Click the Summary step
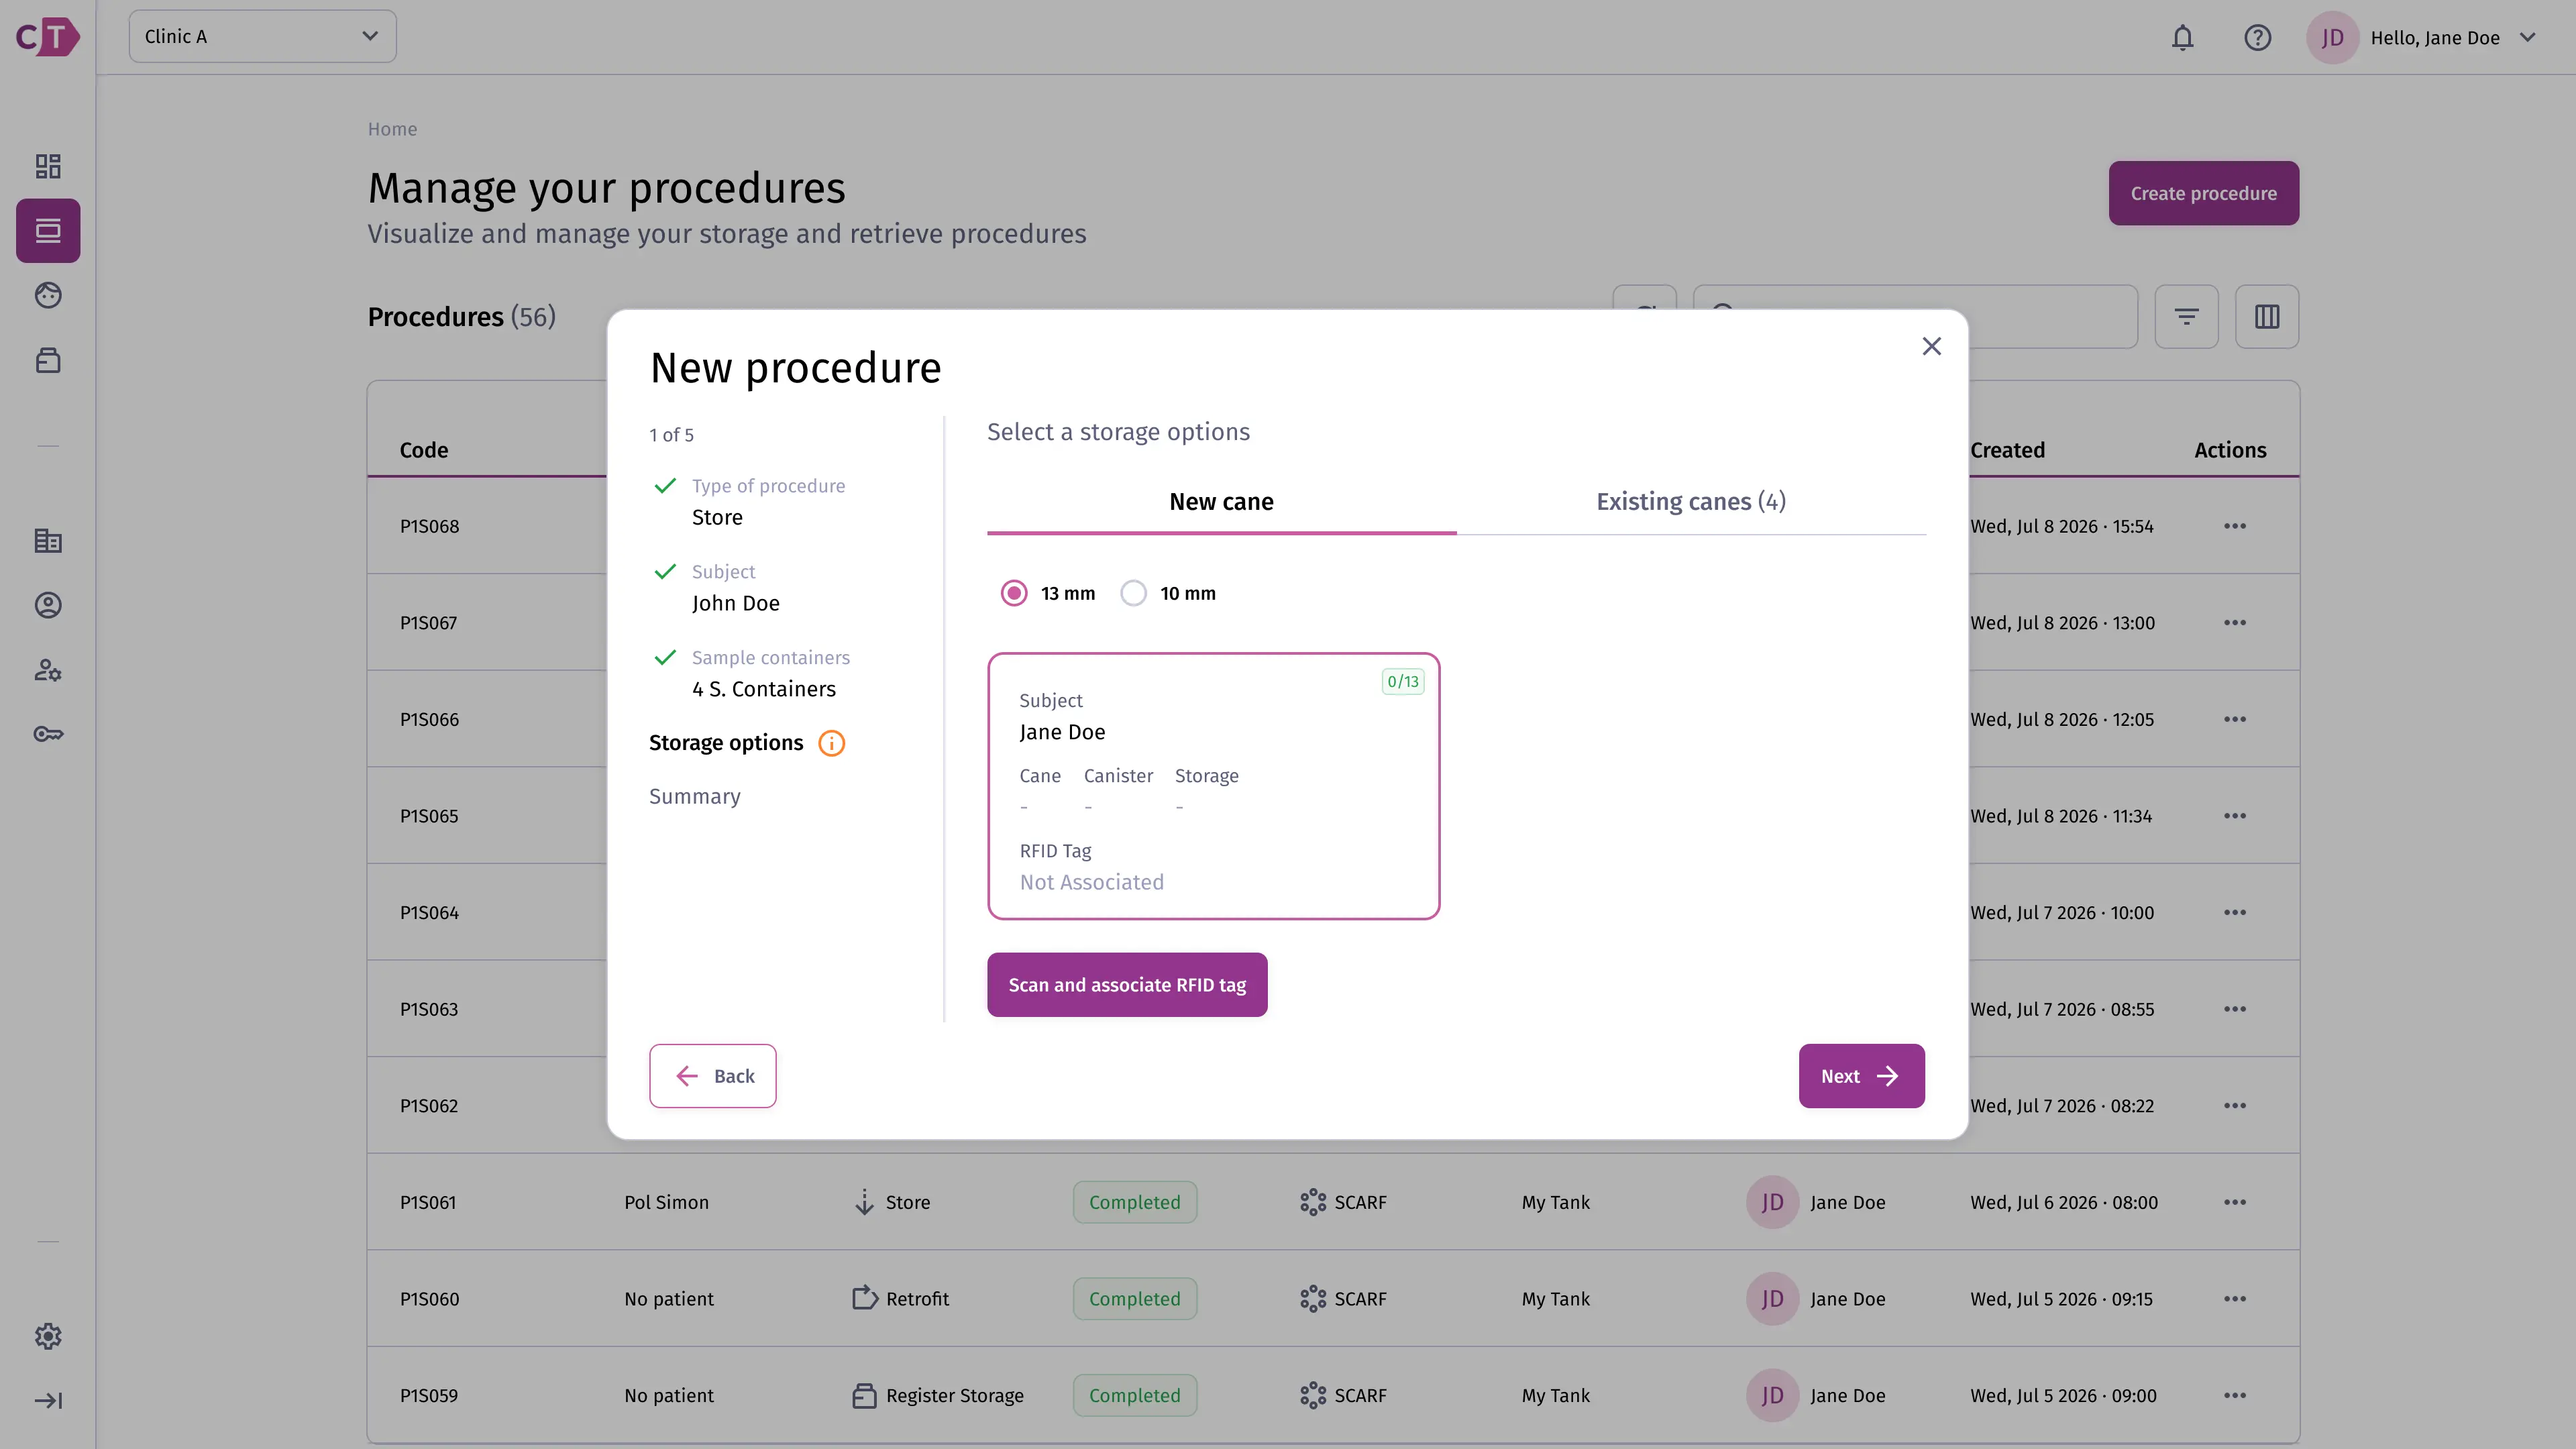The height and width of the screenshot is (1449, 2576). [x=695, y=797]
